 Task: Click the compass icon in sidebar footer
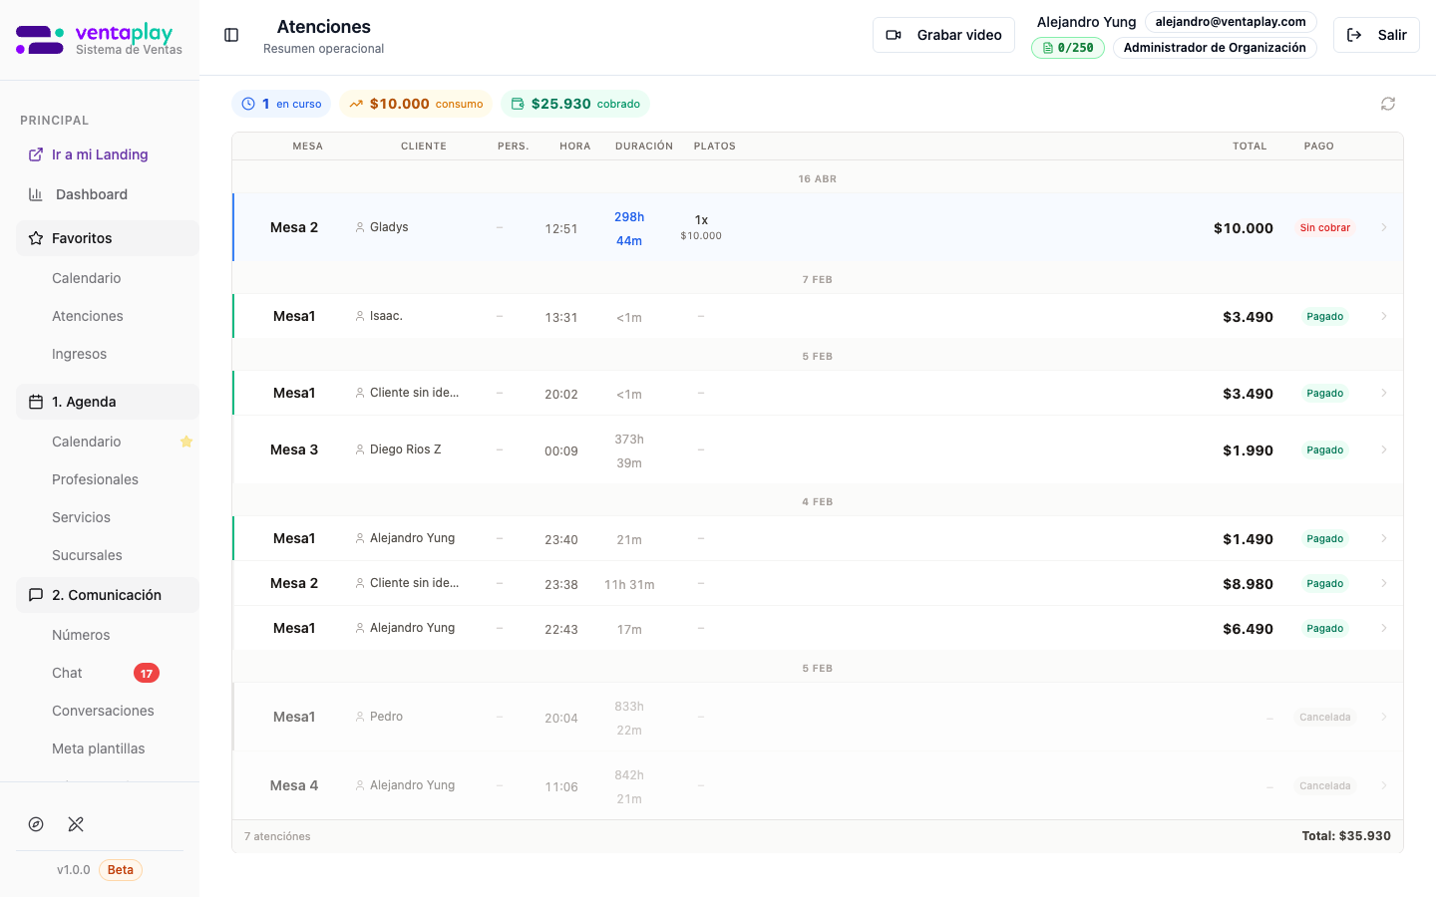click(x=36, y=824)
